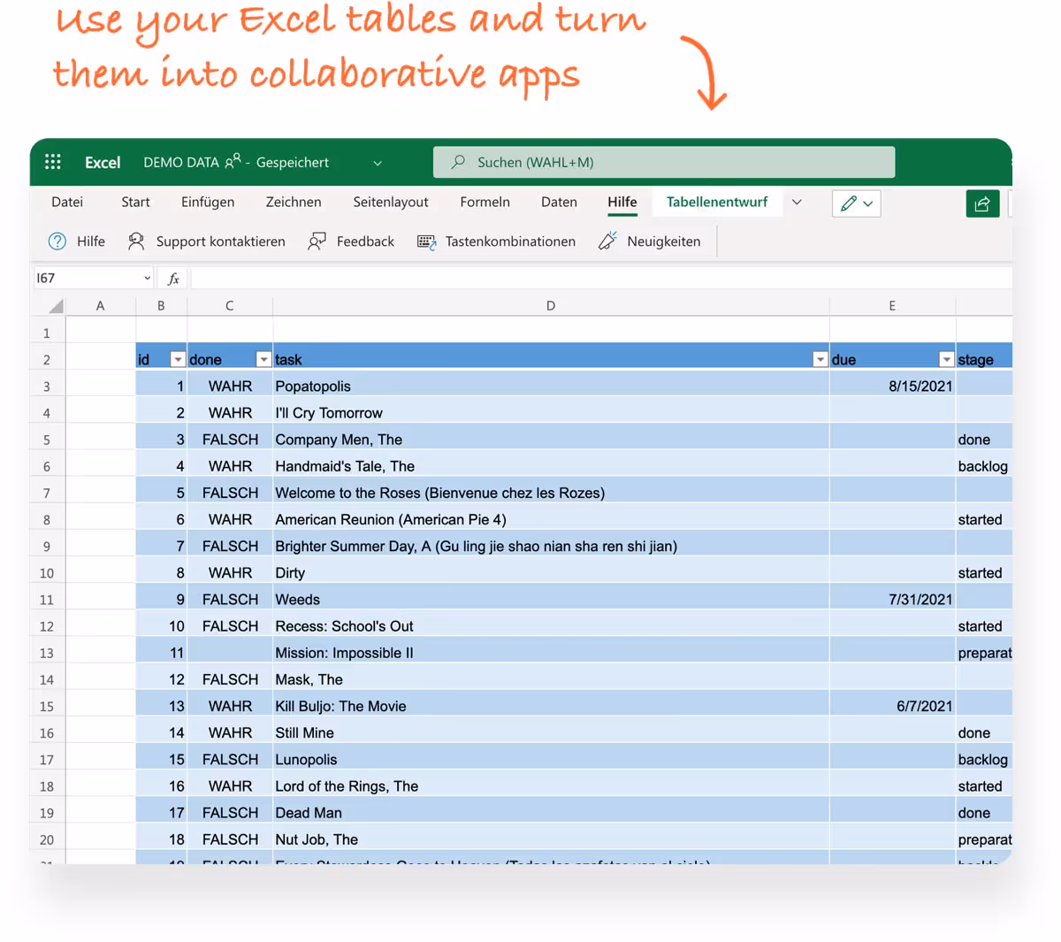The image size is (1061, 942).
Task: Open Tastenkombinationen keyboard shortcuts icon
Action: pos(424,241)
